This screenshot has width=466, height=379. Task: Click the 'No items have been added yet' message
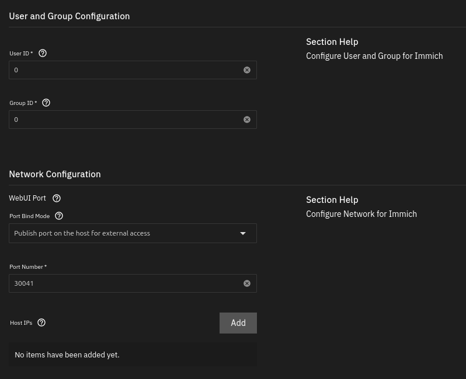point(67,355)
